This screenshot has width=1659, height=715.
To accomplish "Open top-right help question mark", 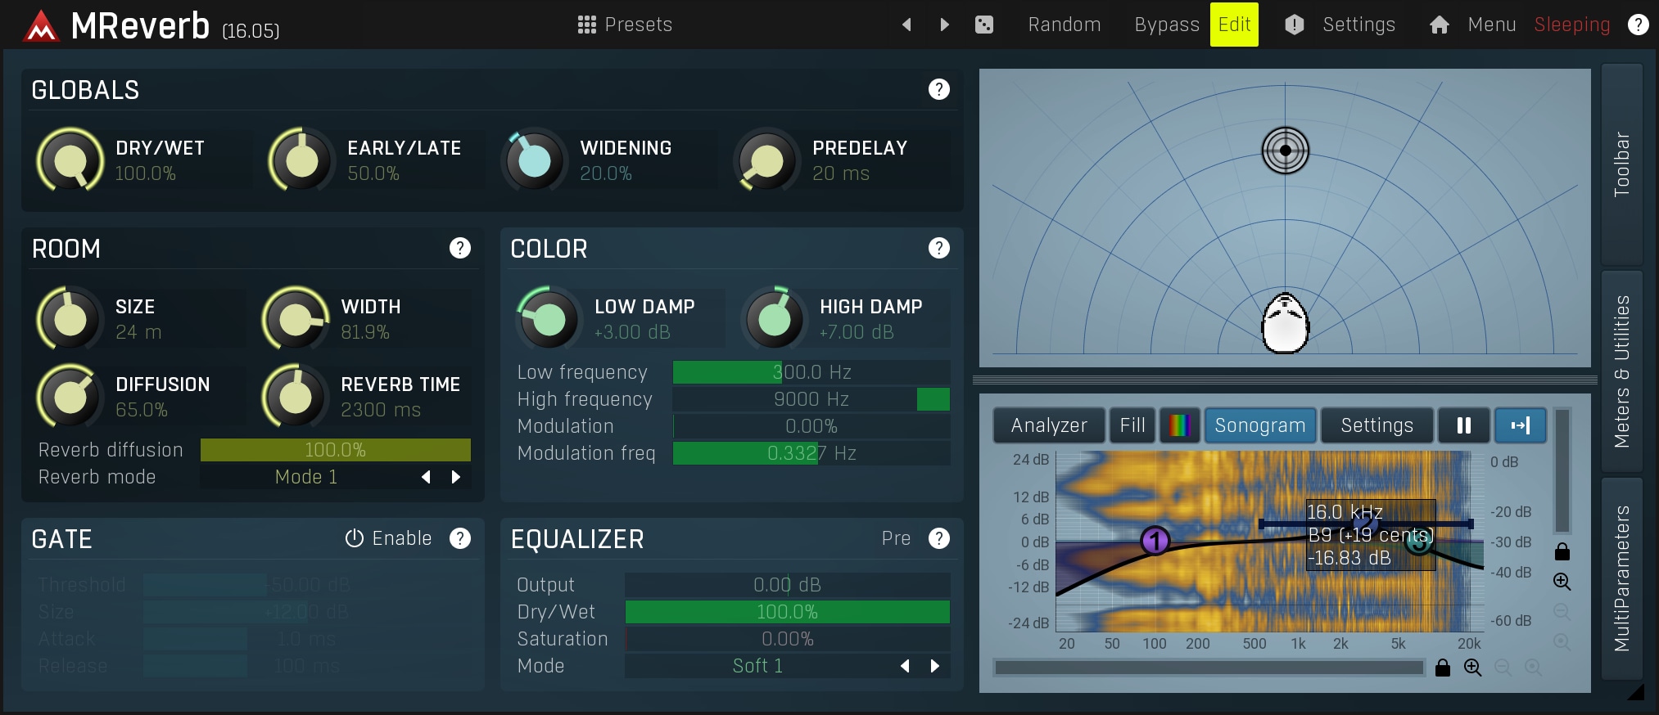I will [1638, 25].
